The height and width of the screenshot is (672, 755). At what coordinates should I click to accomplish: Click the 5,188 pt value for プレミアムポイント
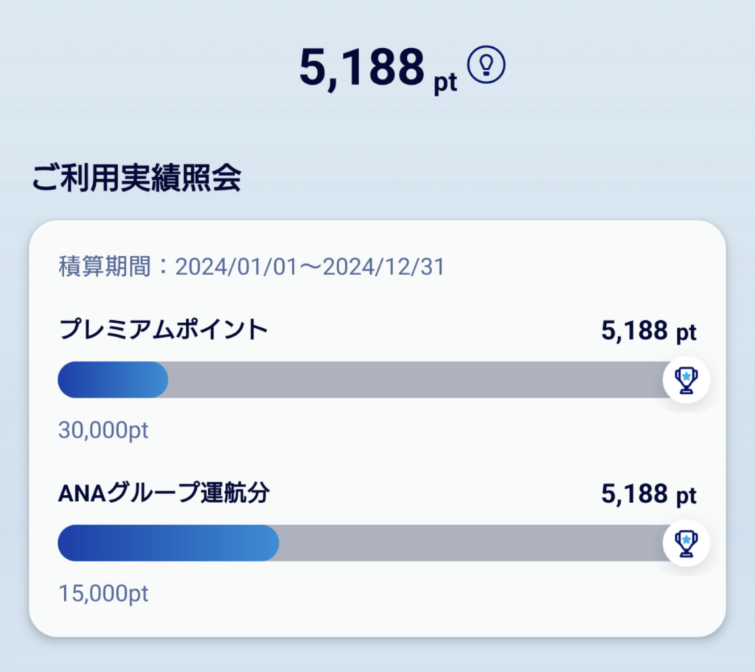[649, 331]
